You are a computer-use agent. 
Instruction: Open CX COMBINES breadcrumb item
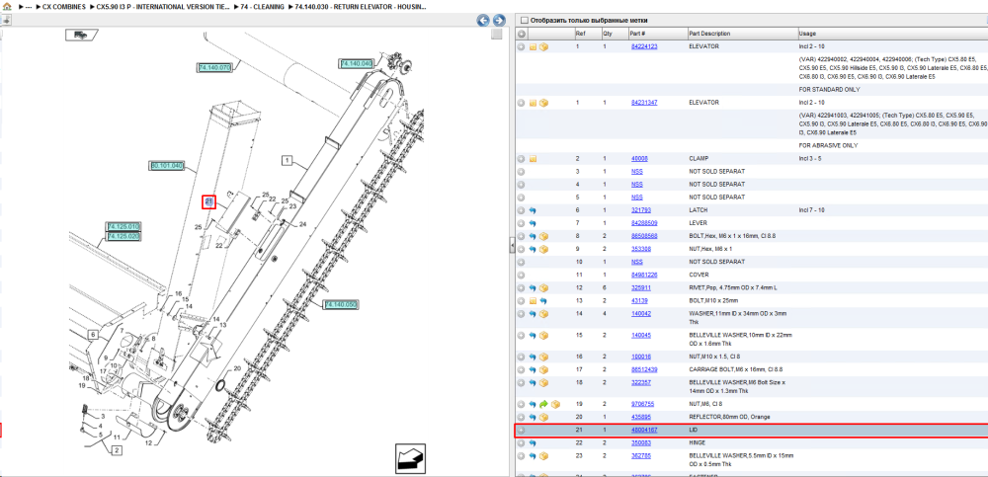(63, 6)
